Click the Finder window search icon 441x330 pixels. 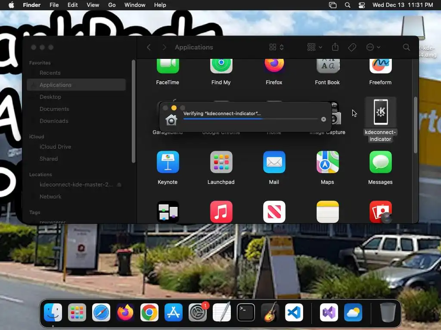(x=407, y=47)
